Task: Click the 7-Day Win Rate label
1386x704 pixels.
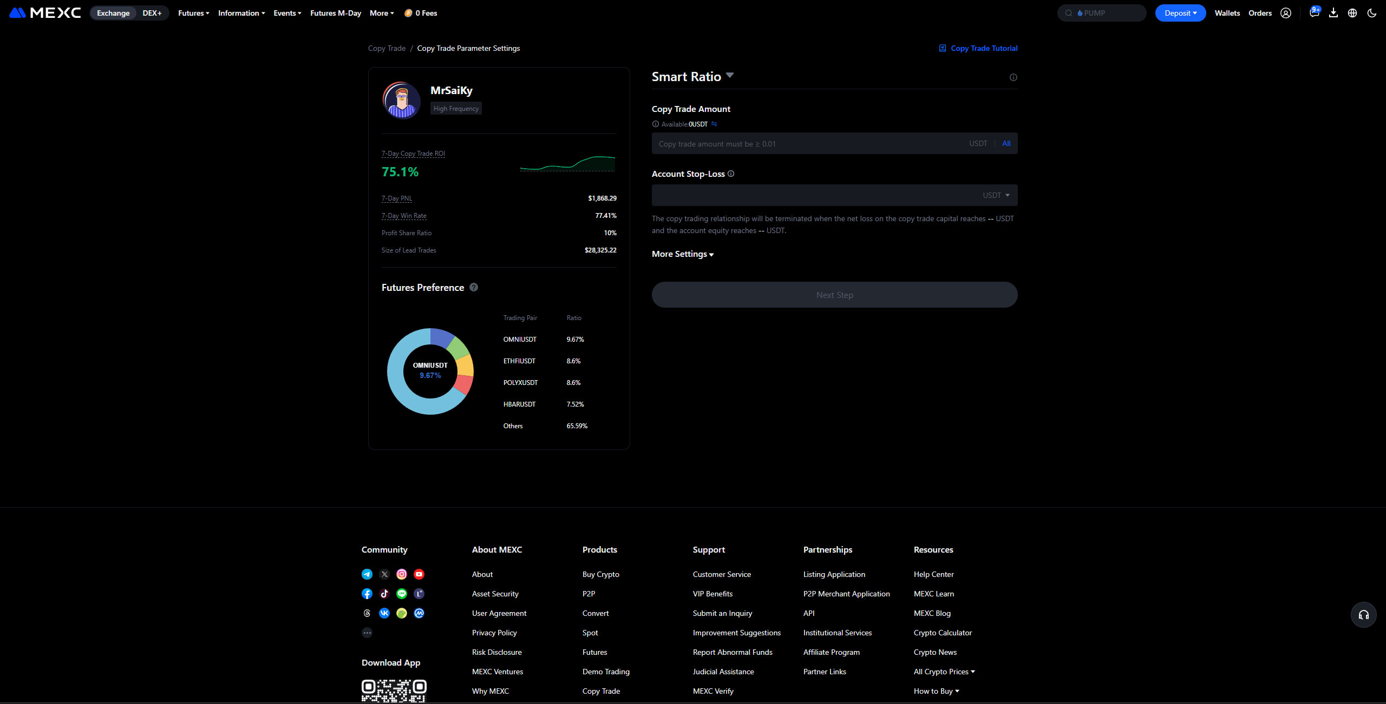Action: point(404,216)
